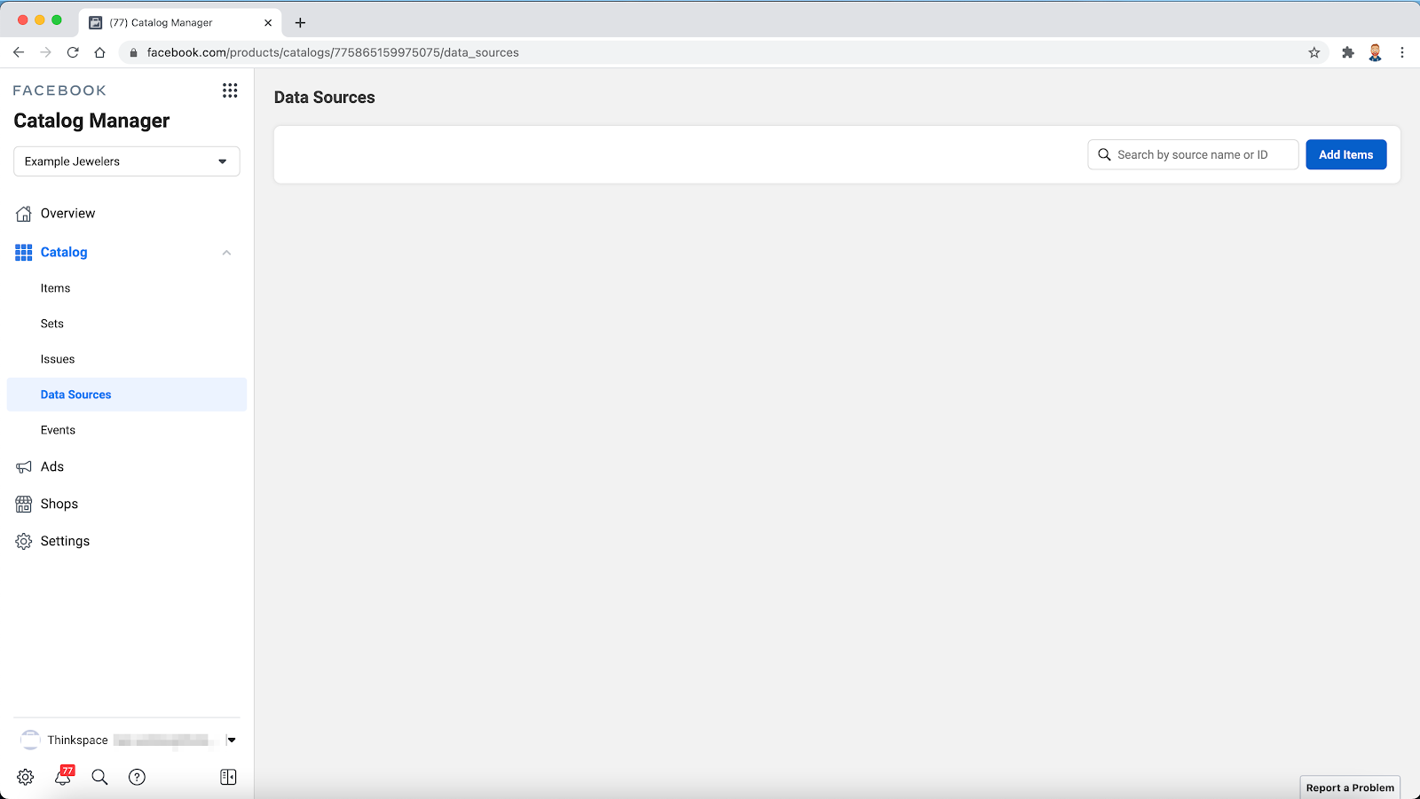
Task: Click the browser back arrow
Action: [x=19, y=52]
